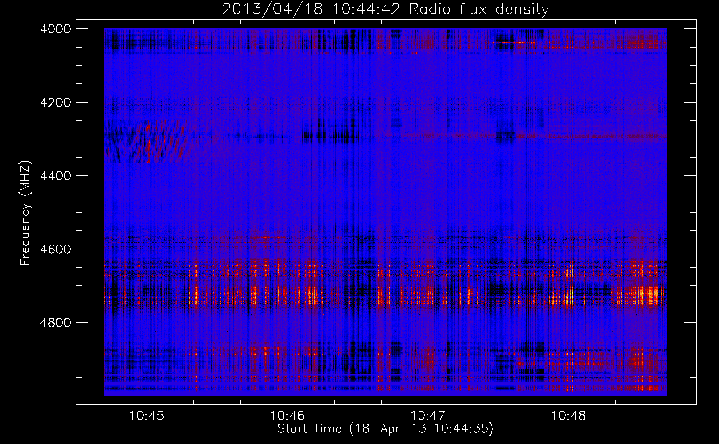Viewport: 719px width, 444px height.
Task: Click the 10:45 time axis label
Action: 147,416
